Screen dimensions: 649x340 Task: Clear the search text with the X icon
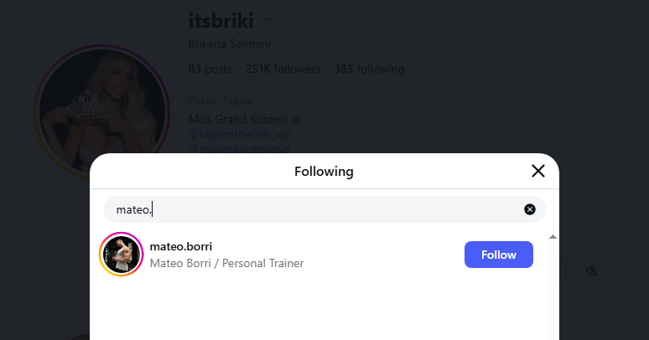(530, 209)
